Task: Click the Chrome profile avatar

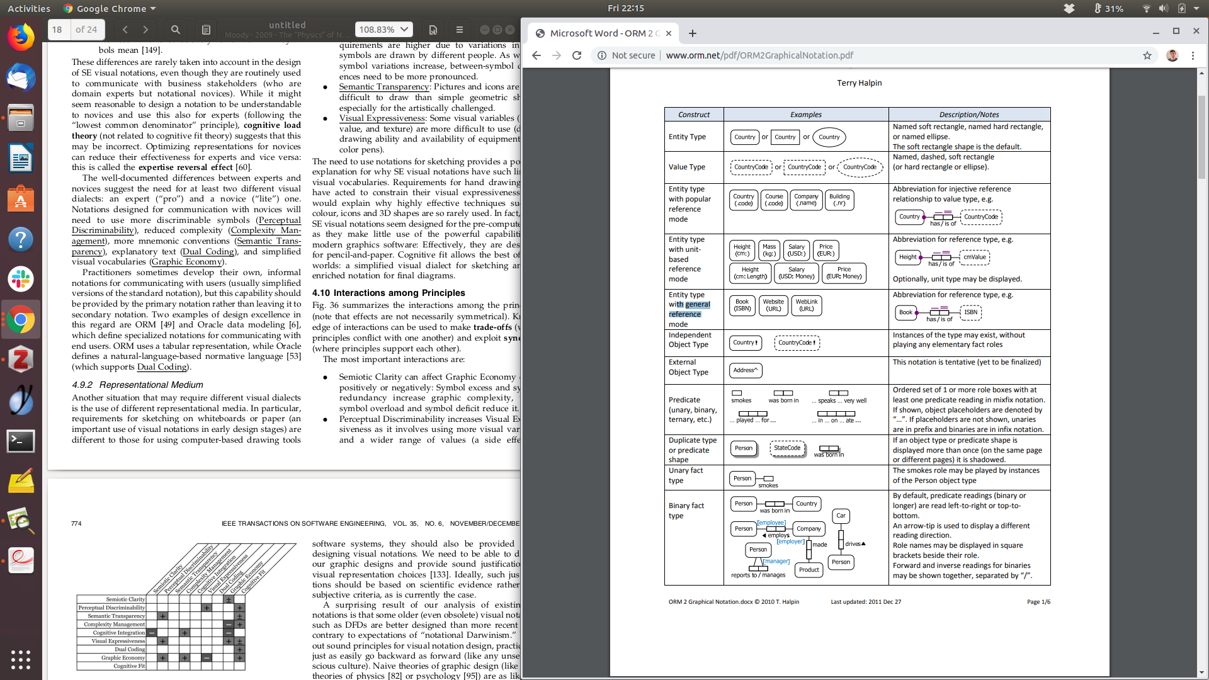Action: pos(1172,55)
